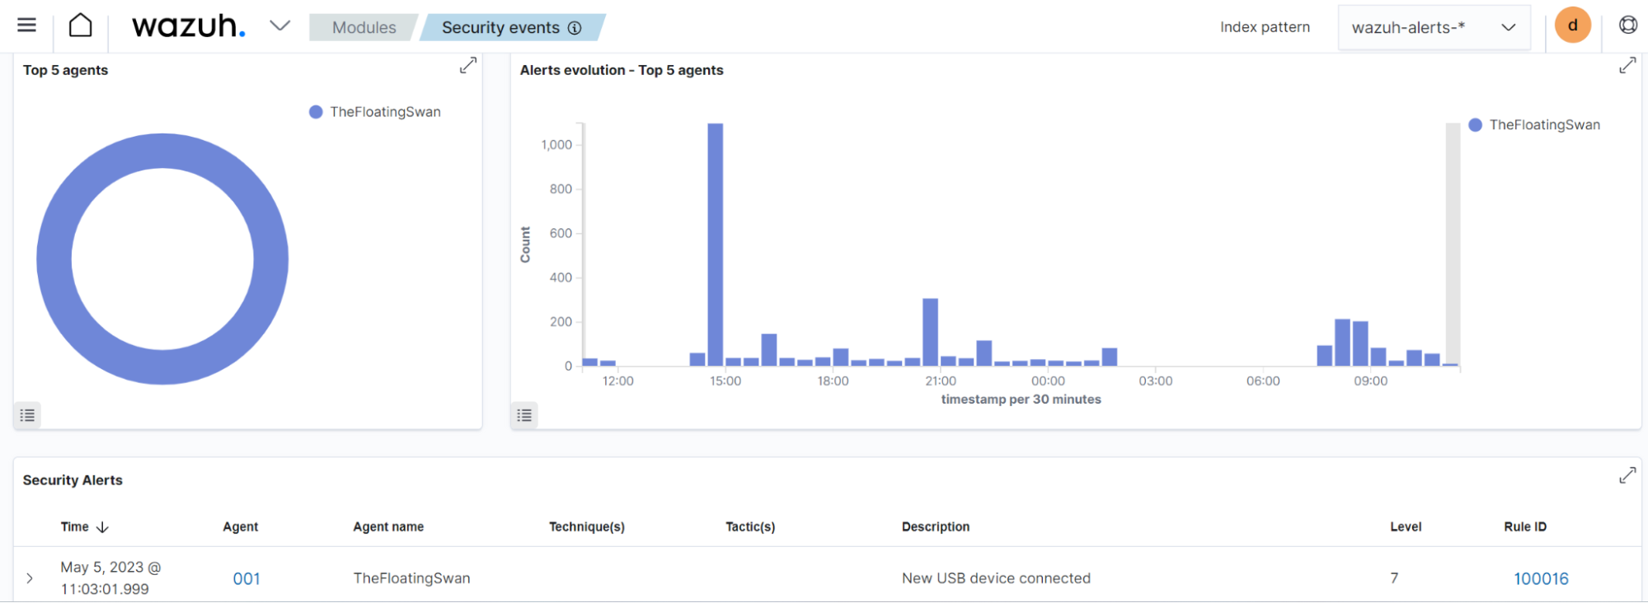Click TheFloatingSwan legend color in donut panel
This screenshot has height=603, width=1648.
316,112
